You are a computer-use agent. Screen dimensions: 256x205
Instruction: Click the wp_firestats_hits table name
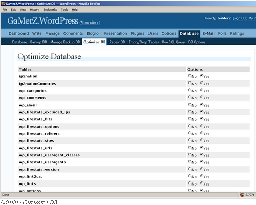35,119
